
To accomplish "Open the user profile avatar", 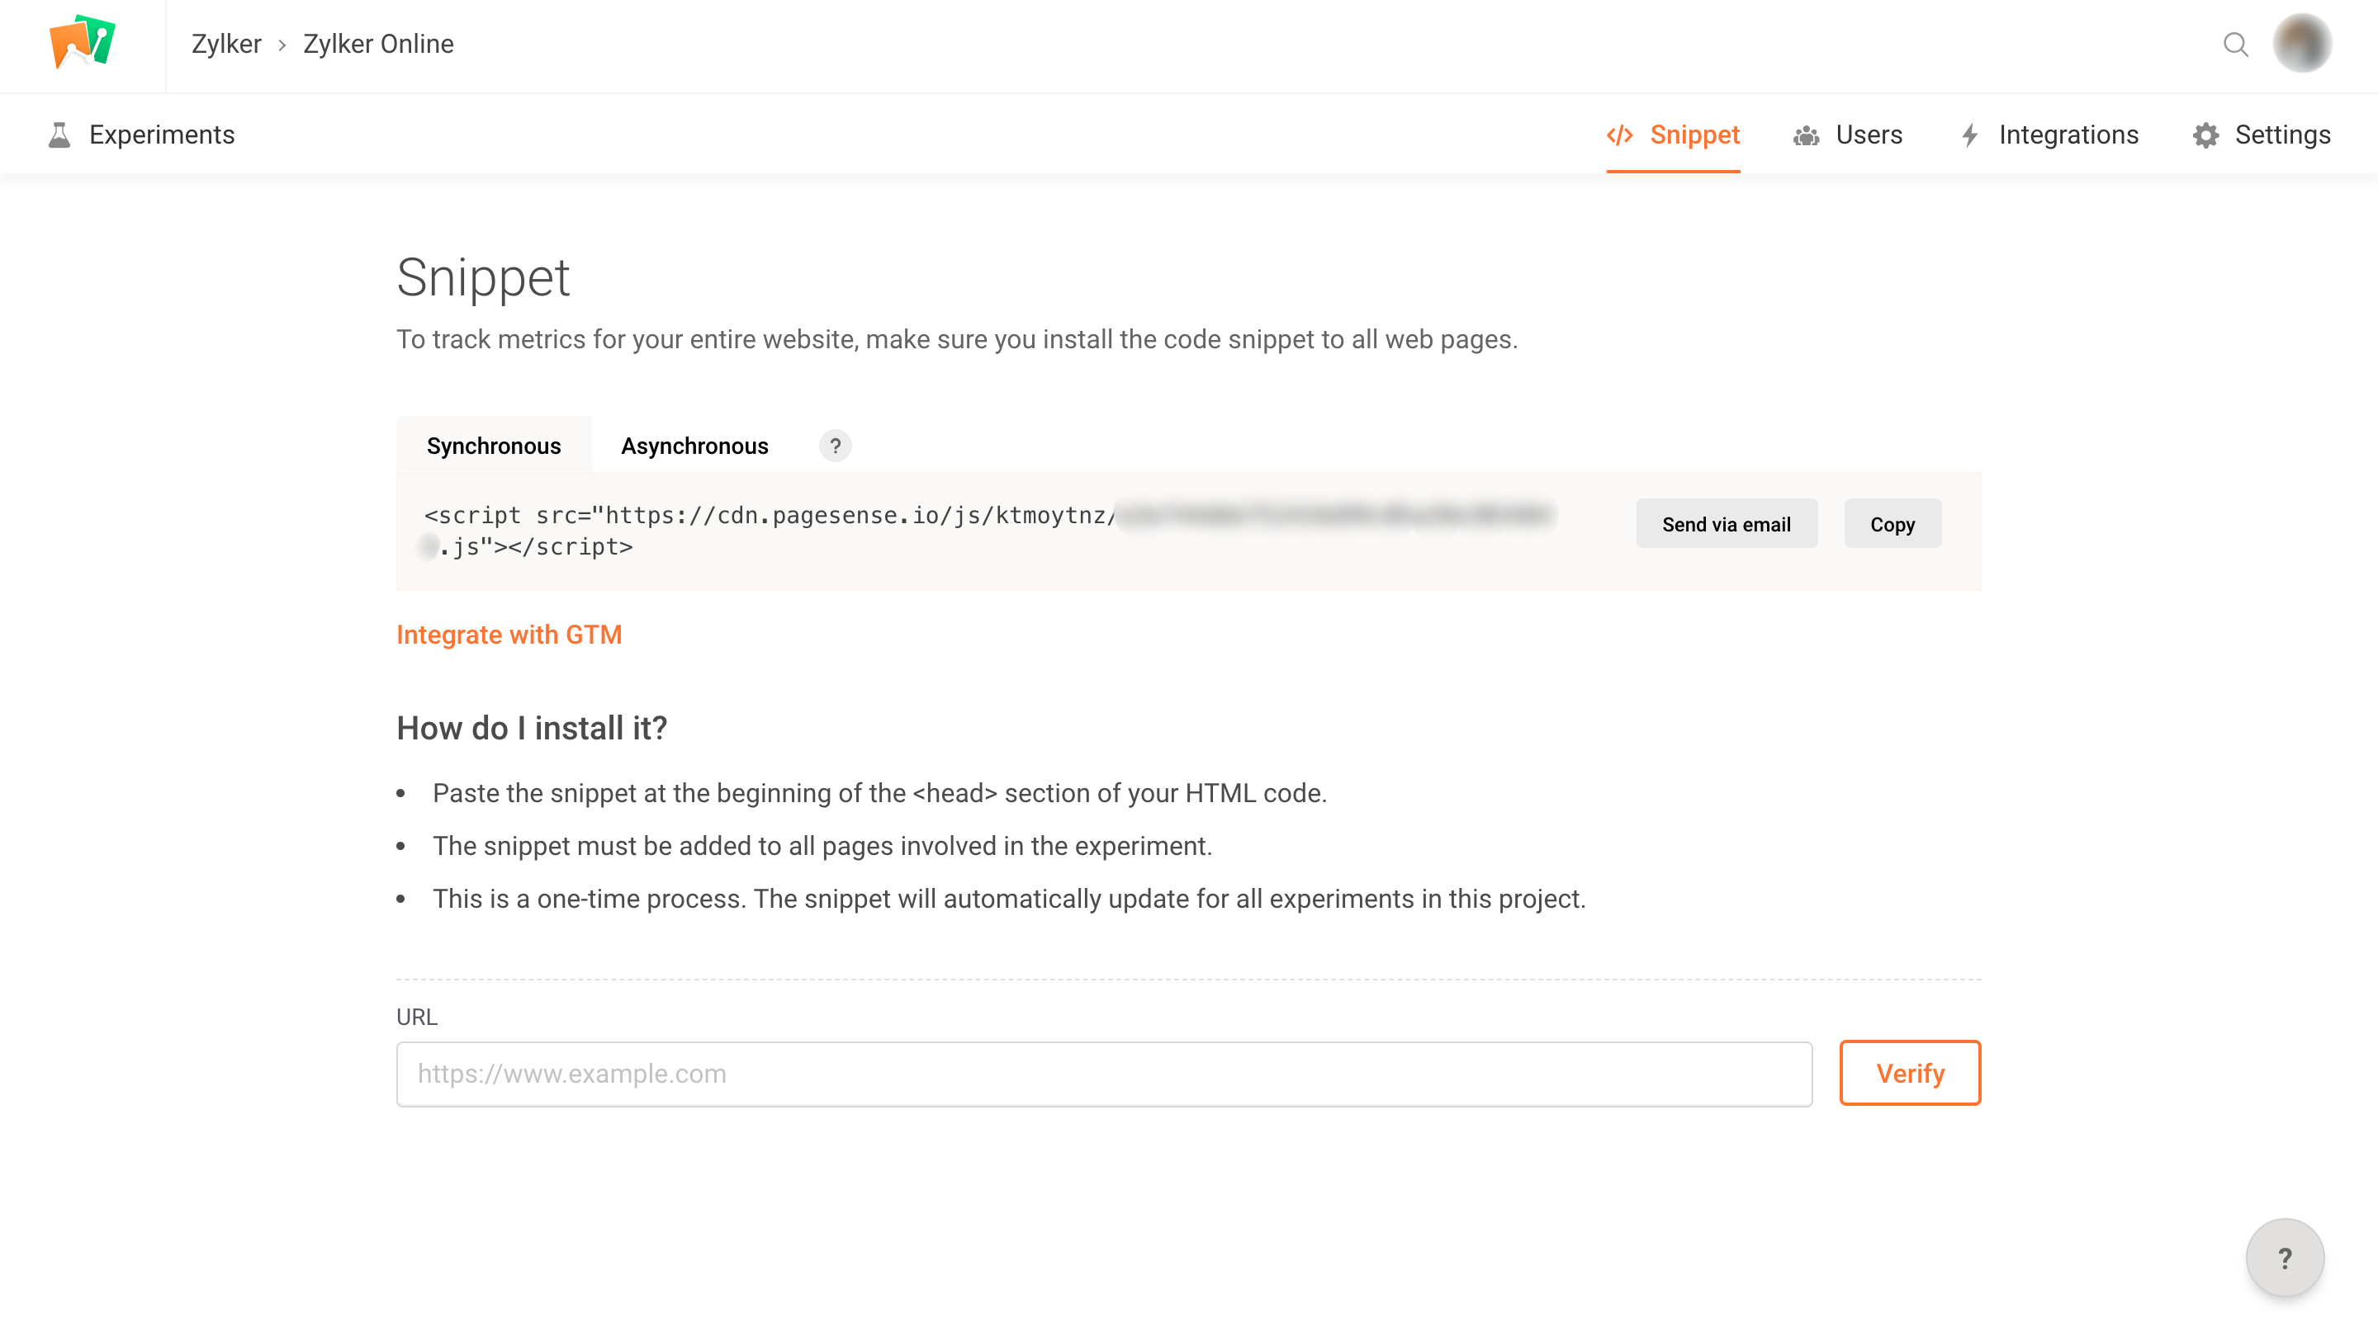I will pyautogui.click(x=2301, y=44).
